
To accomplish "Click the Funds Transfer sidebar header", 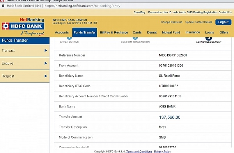I will click(x=25, y=40).
